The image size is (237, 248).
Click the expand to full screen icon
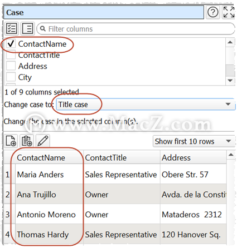pos(229,12)
